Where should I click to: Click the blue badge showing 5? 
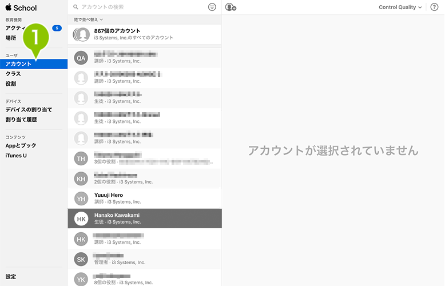coord(57,28)
